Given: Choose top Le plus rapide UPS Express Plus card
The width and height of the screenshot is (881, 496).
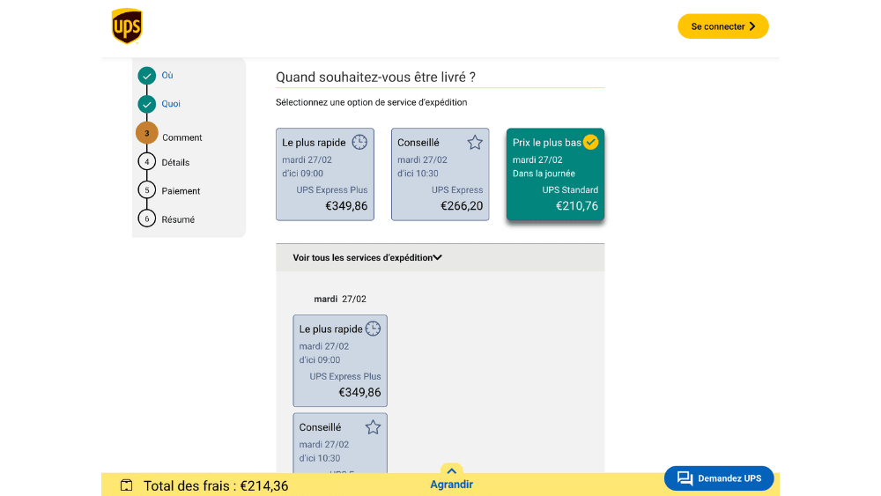Looking at the screenshot, I should pyautogui.click(x=325, y=174).
